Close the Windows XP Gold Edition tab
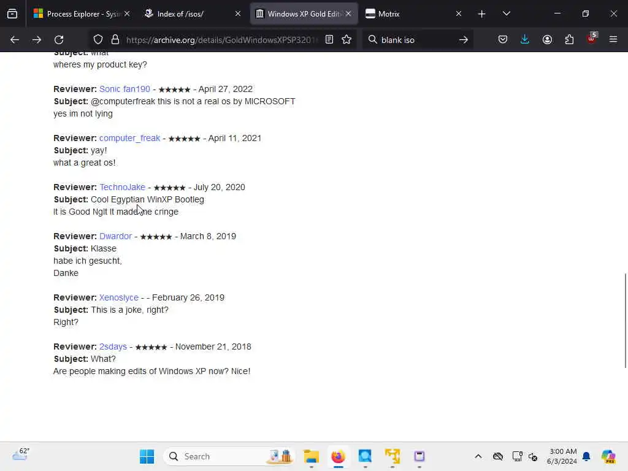628x471 pixels. (x=348, y=13)
